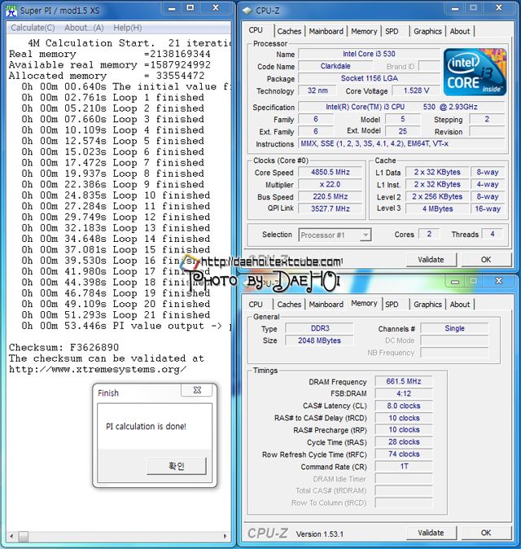Viewport: 521px width, 549px height.
Task: Click the PI calculation is done! message
Action: (x=146, y=427)
